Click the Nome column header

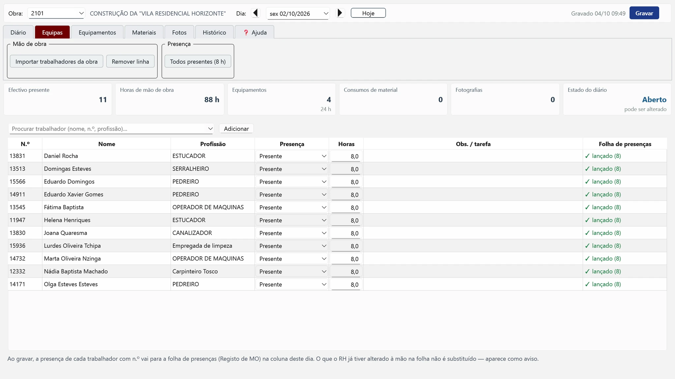click(x=106, y=144)
